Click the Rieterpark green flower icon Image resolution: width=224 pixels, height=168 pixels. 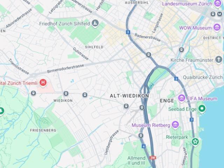click(195, 142)
